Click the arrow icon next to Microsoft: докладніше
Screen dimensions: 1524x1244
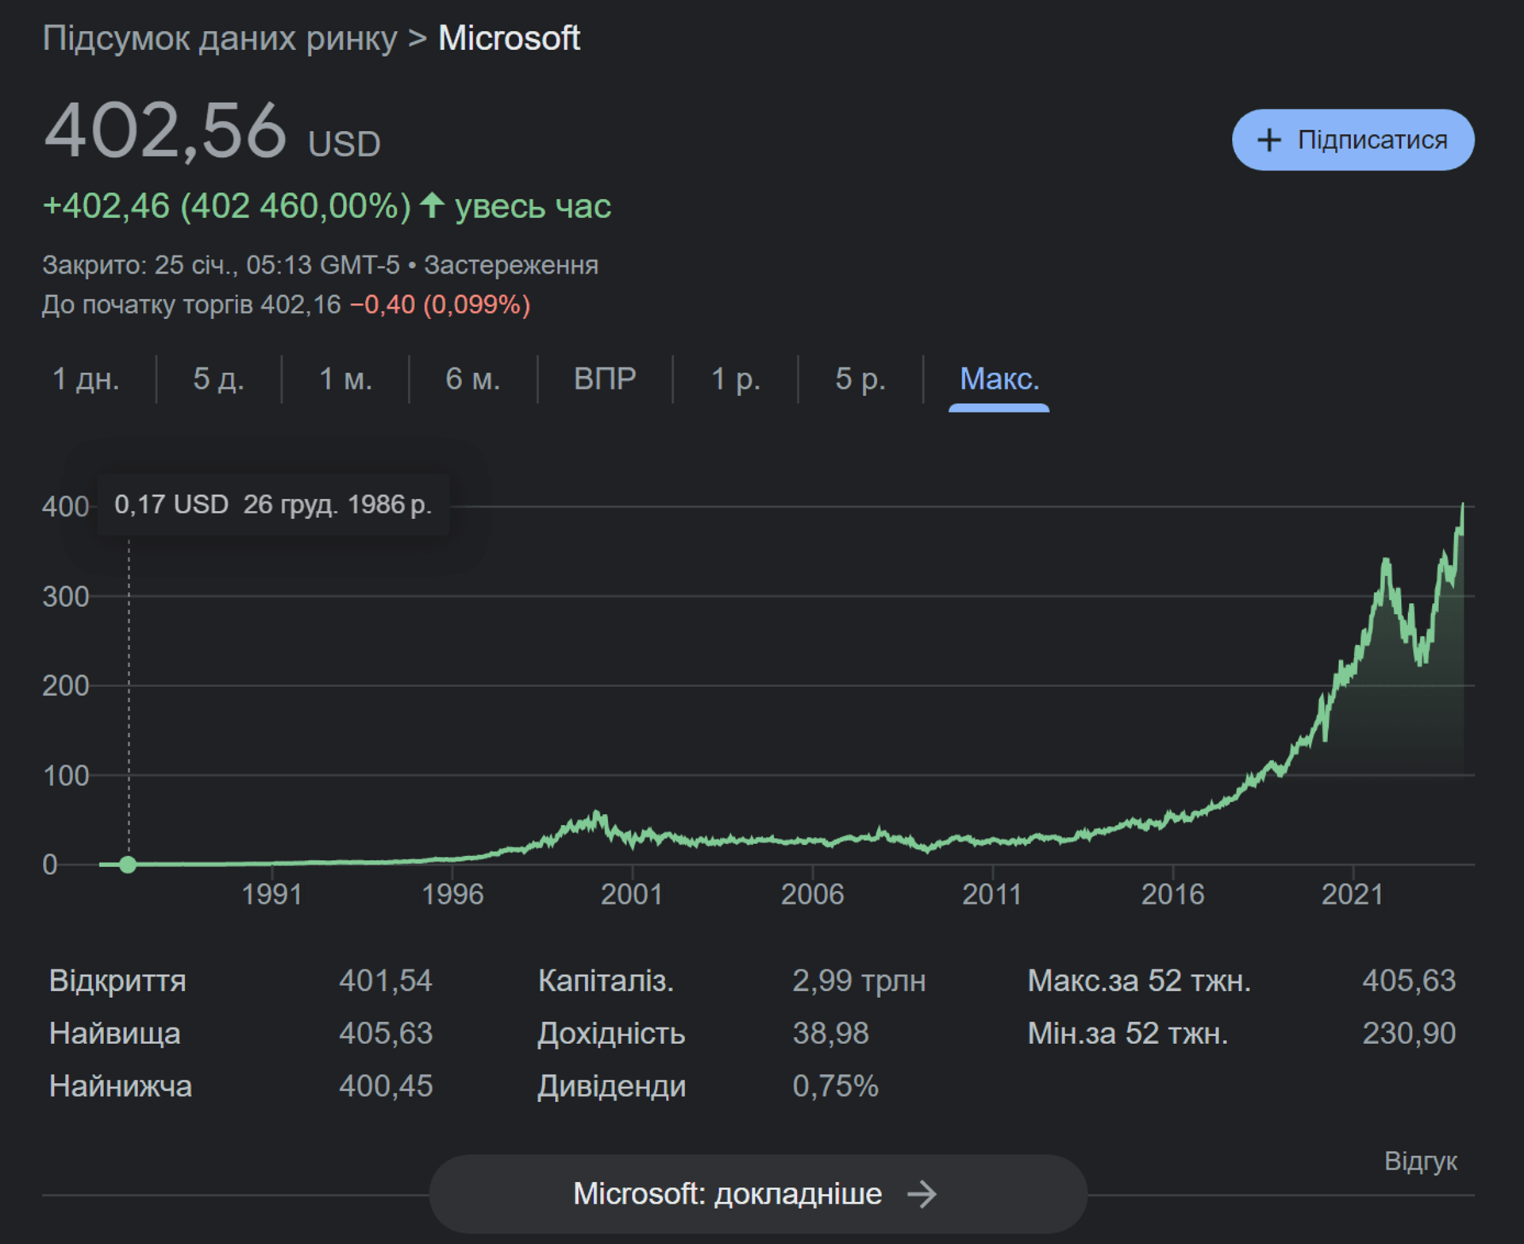922,1193
